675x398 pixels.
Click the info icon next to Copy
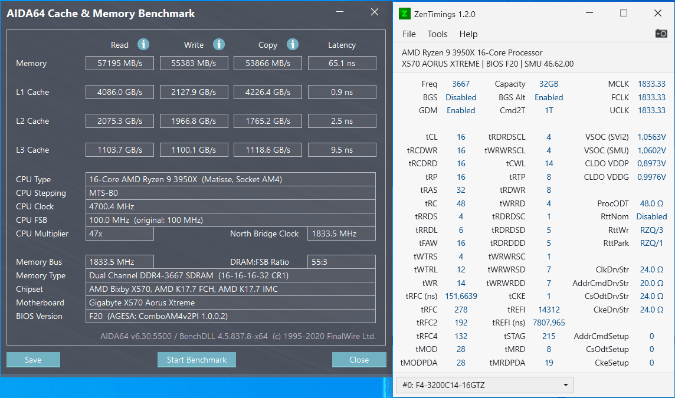293,44
